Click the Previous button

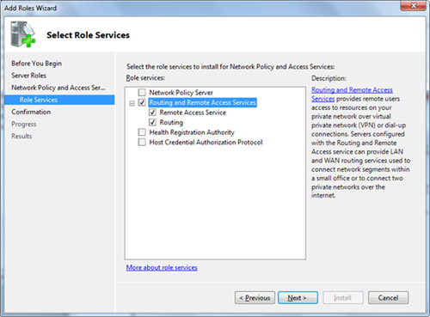[255, 298]
